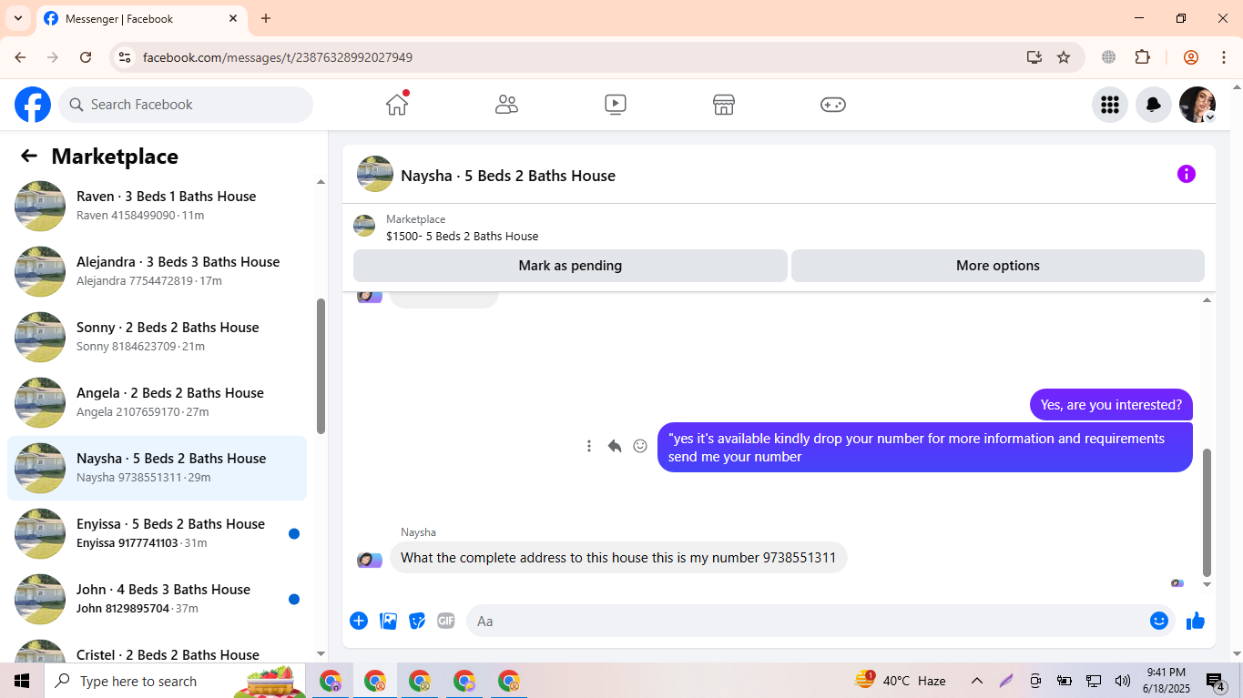The height and width of the screenshot is (698, 1243).
Task: Choose a GIF icon in composer
Action: (445, 621)
